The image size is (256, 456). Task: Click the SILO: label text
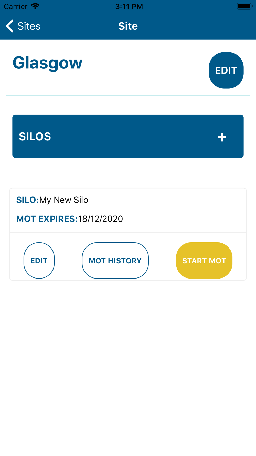click(x=28, y=200)
